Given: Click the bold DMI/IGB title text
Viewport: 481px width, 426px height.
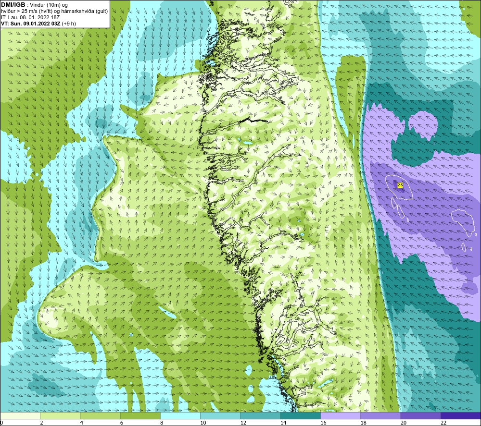Looking at the screenshot, I should coord(13,5).
